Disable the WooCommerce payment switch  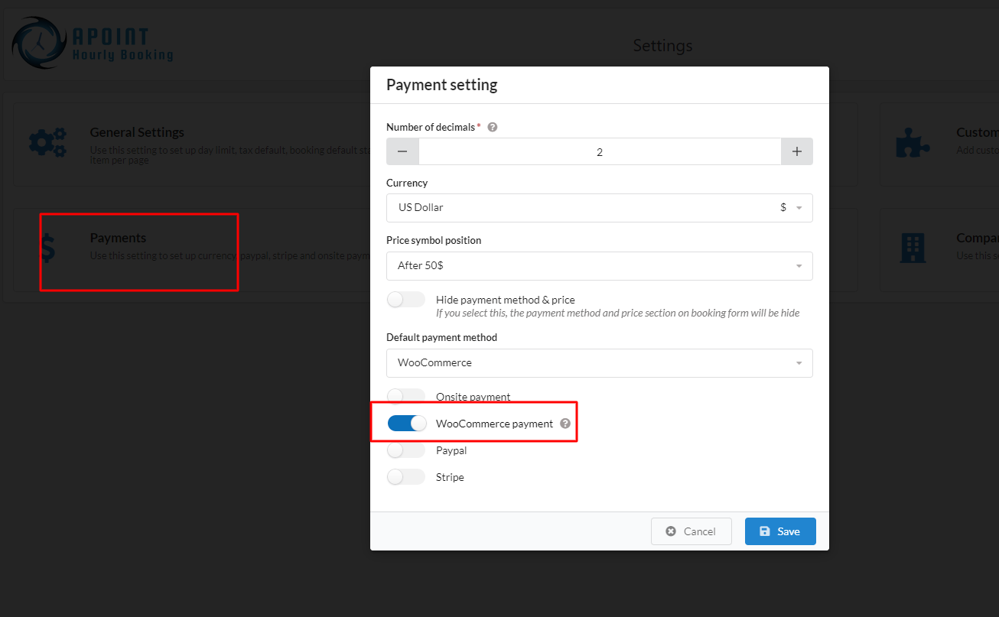coord(406,424)
